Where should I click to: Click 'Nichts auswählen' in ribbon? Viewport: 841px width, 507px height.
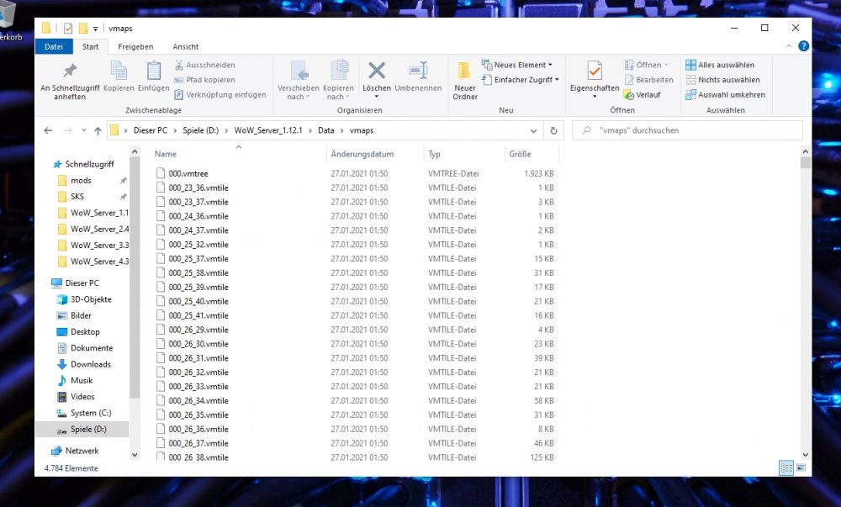722,80
